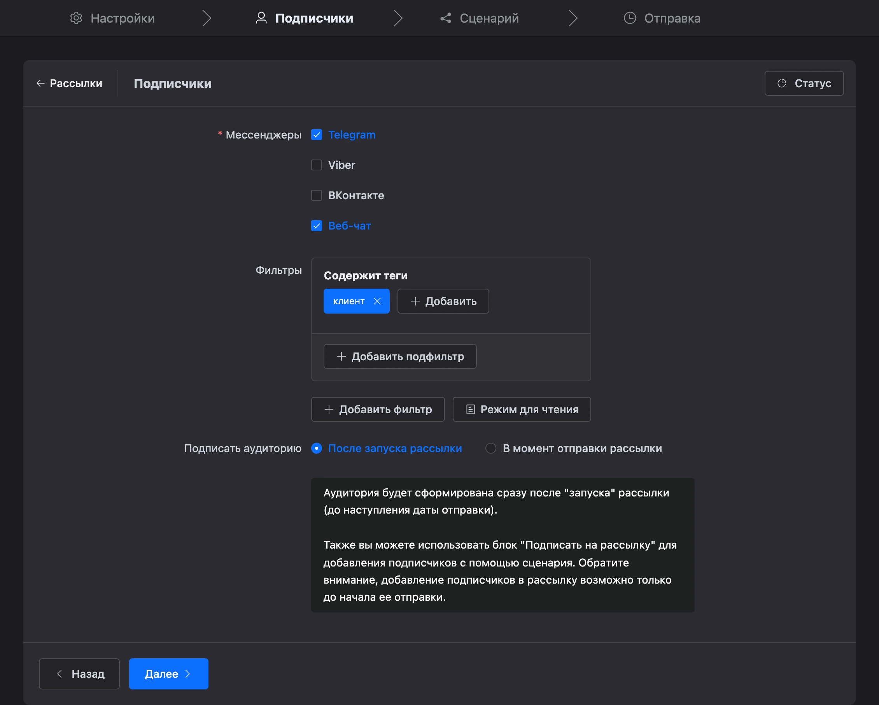Select radio В момент отправки рассылки

(490, 448)
